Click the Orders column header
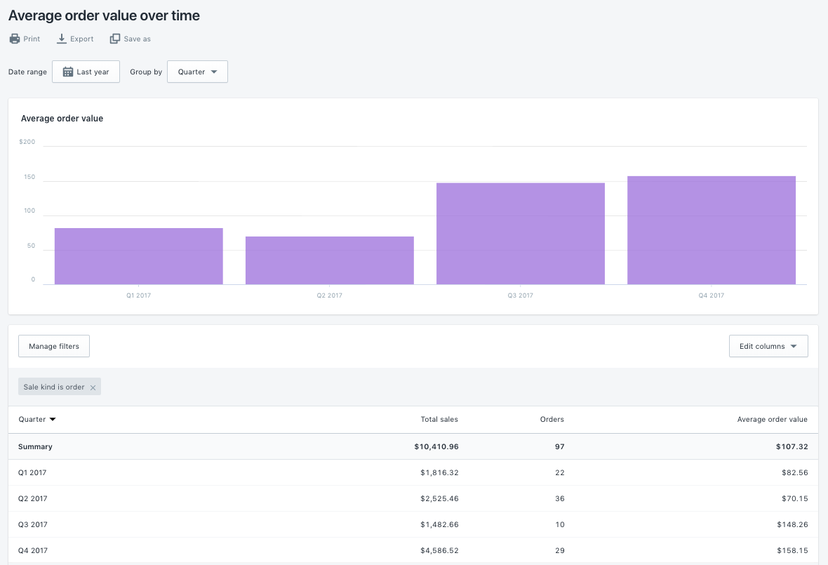Viewport: 828px width, 565px height. [x=552, y=419]
